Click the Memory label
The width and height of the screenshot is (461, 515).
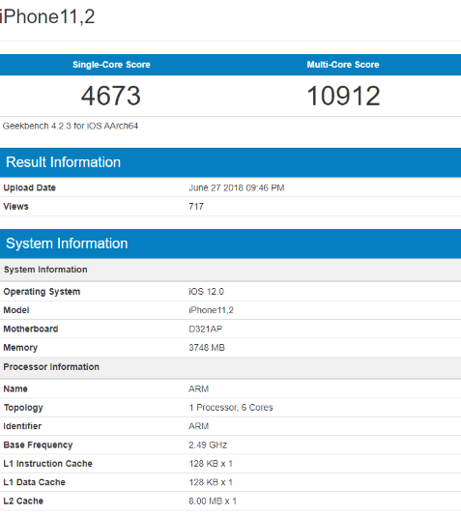pyautogui.click(x=20, y=348)
